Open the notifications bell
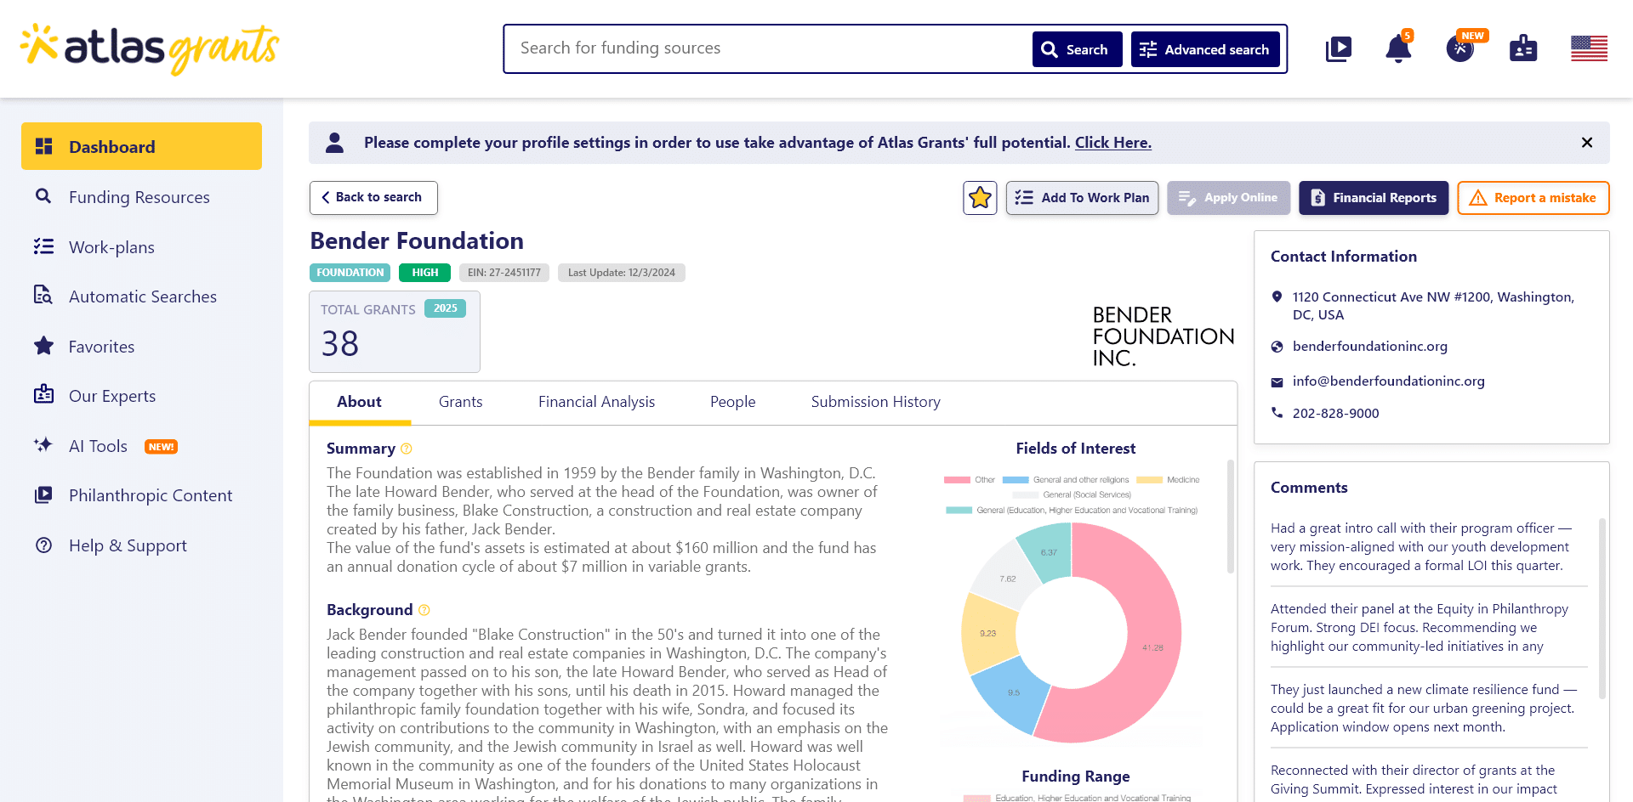Viewport: 1633px width, 802px height. [x=1398, y=48]
